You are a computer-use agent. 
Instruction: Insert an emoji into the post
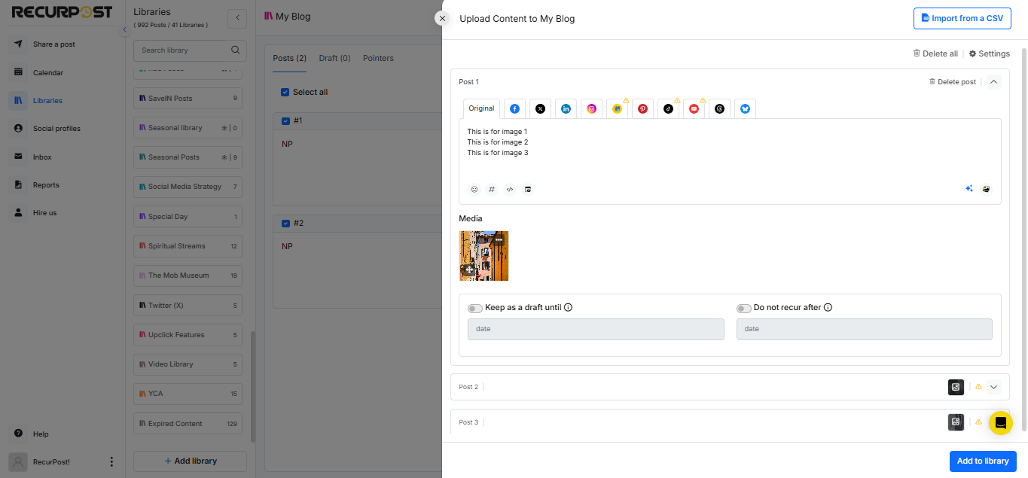coord(474,189)
